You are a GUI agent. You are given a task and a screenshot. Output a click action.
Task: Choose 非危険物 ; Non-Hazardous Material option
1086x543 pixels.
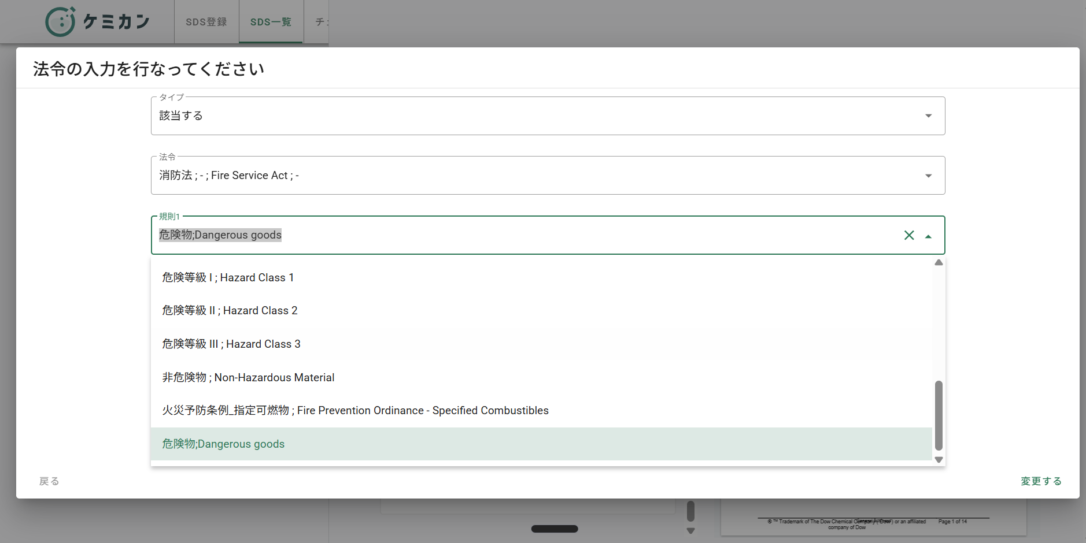tap(541, 377)
